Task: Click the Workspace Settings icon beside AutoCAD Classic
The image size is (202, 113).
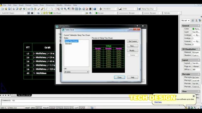Action: [x=29, y=13]
